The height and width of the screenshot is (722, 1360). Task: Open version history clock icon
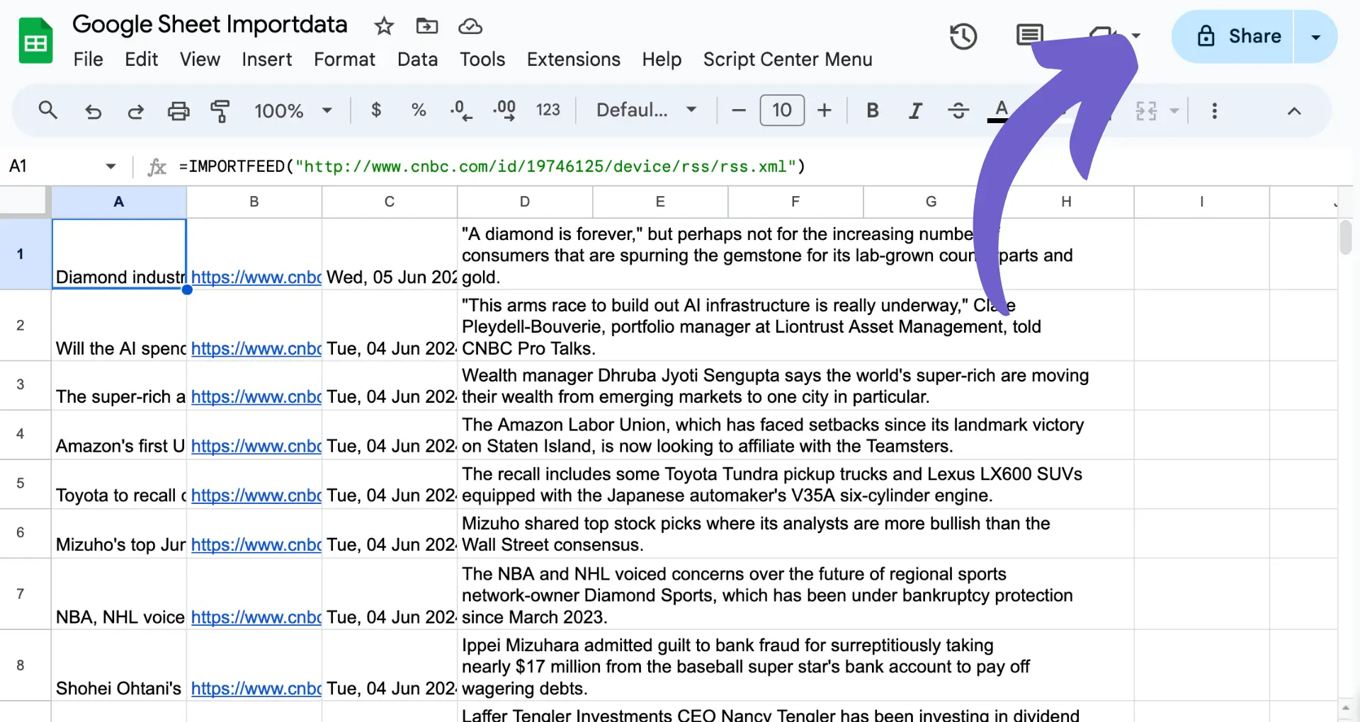(x=963, y=36)
